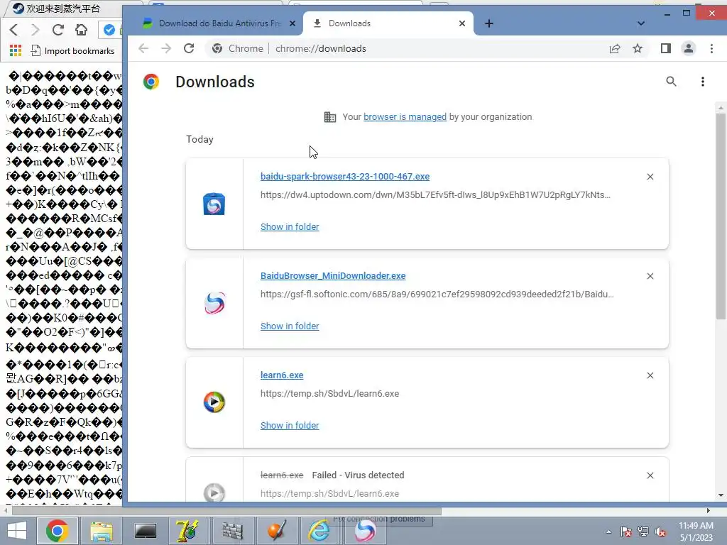Viewport: 727px width, 545px height.
Task: Open the Chrome profile avatar menu
Action: tap(689, 48)
